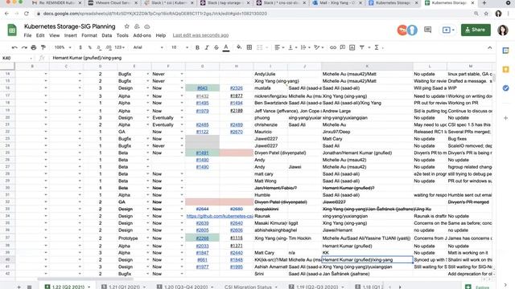Bookmark this page in the browser

pos(486,14)
